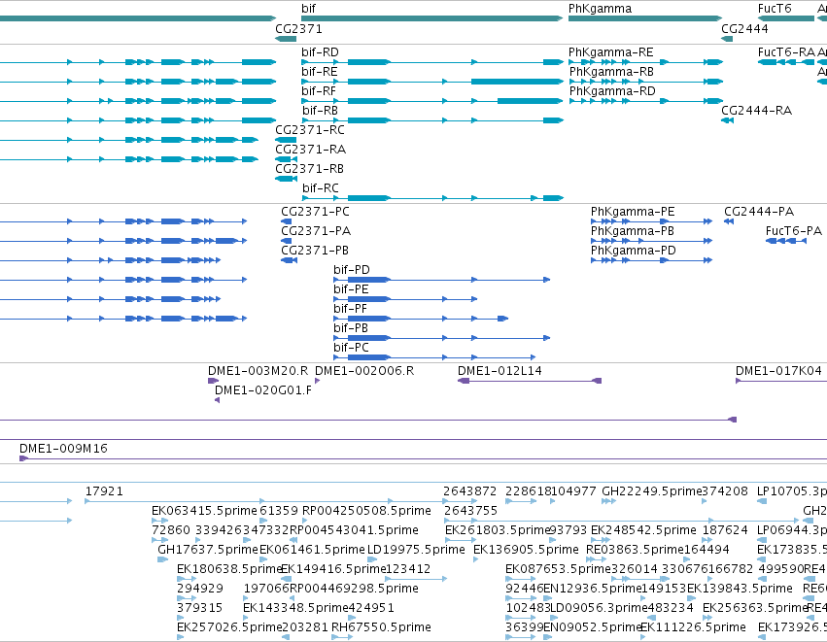Click EST feature 379315

coord(181,618)
